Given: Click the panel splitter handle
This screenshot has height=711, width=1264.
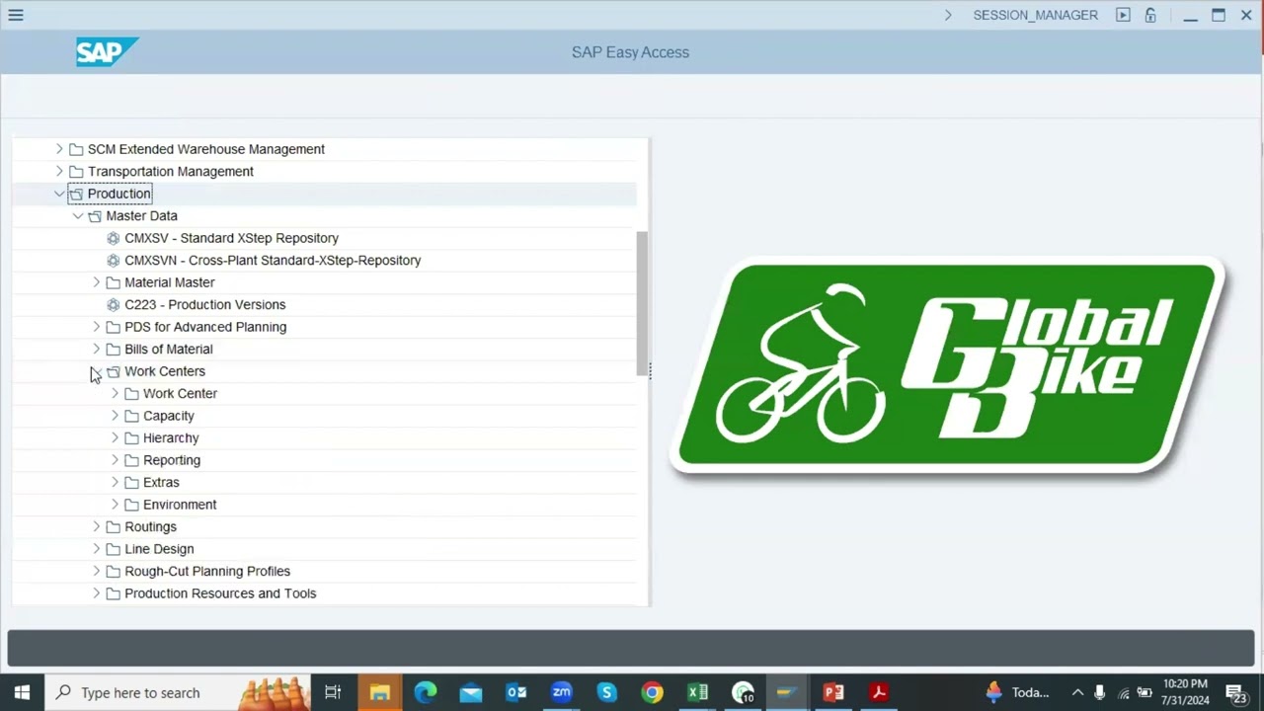Looking at the screenshot, I should (650, 371).
